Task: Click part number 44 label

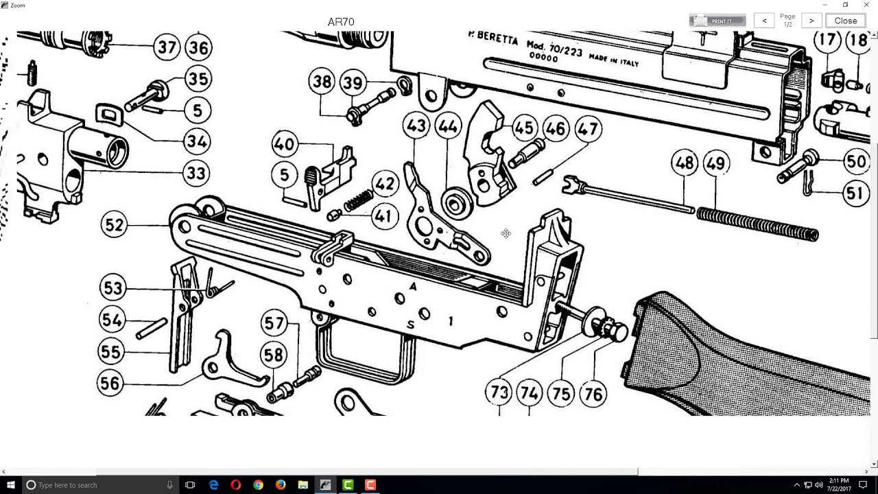Action: click(x=448, y=126)
